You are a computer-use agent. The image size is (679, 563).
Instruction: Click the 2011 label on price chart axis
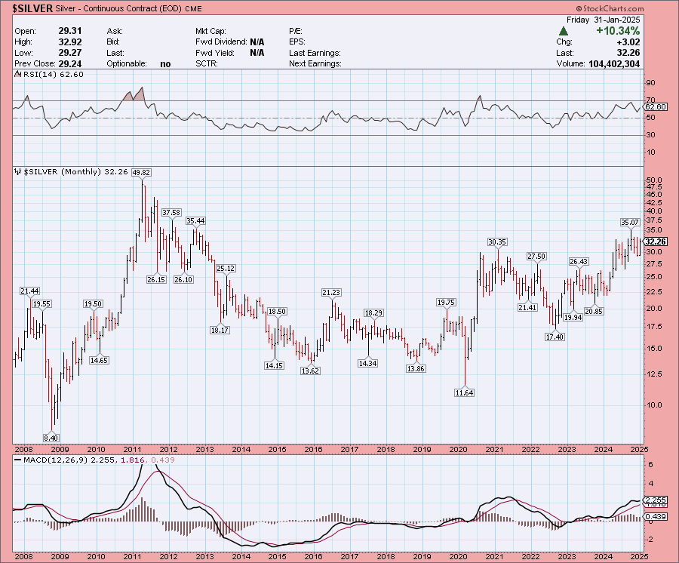[133, 450]
